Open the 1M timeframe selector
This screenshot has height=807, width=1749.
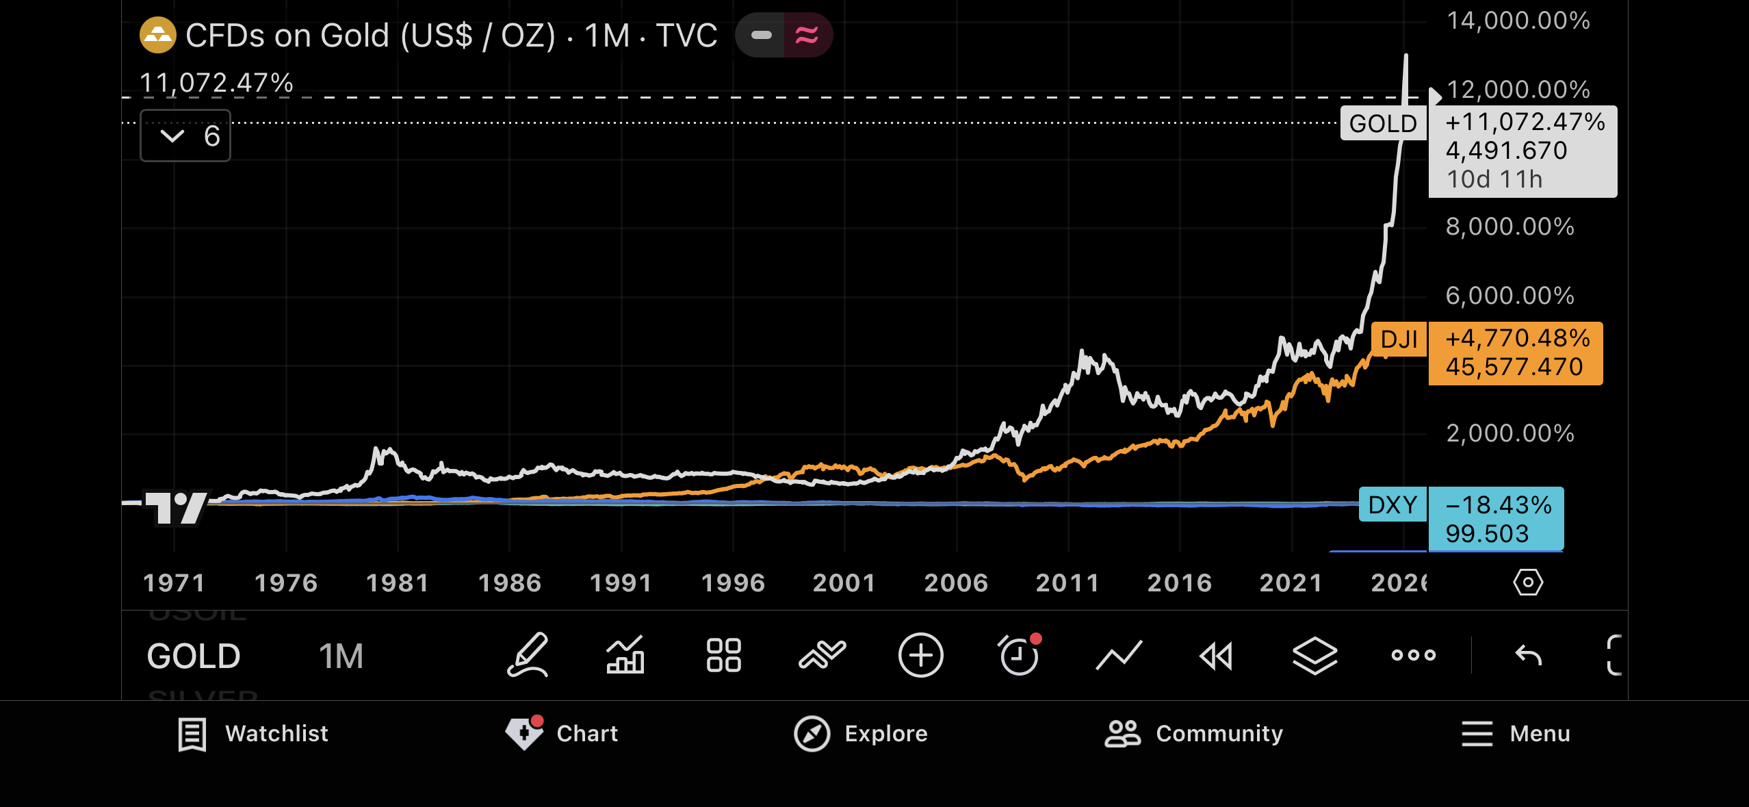tap(341, 656)
